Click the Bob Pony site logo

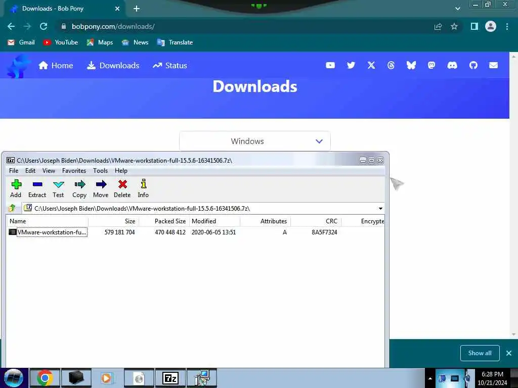point(18,66)
